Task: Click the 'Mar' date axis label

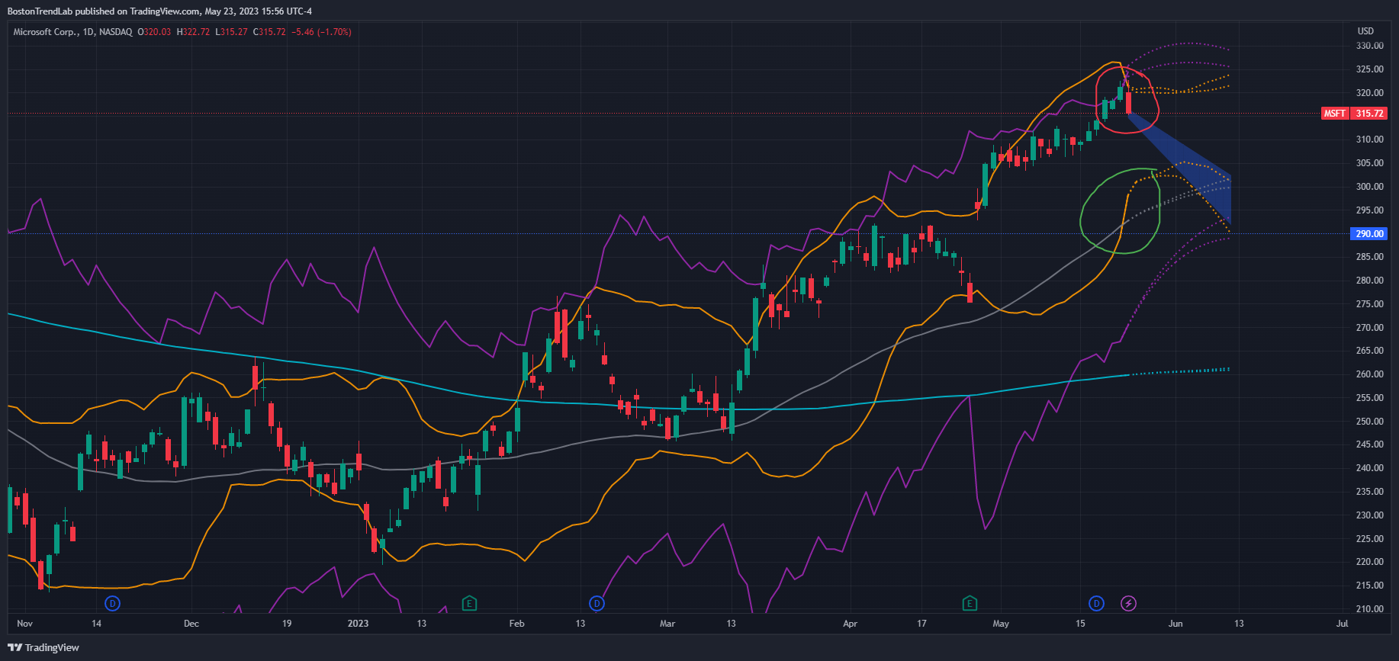Action: click(x=667, y=624)
